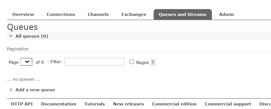Click the Regex help question mark

pos(153,62)
